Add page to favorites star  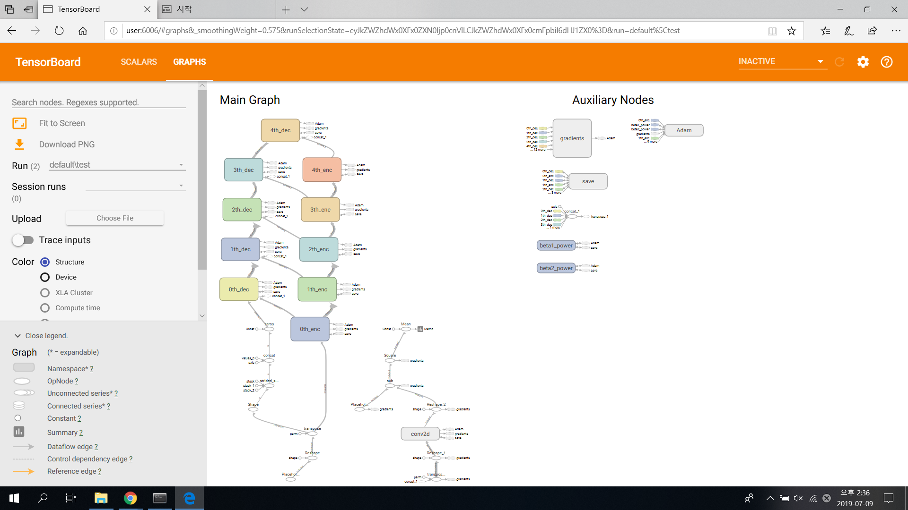(792, 31)
